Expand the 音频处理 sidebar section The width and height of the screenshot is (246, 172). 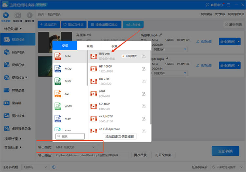[x=13, y=147]
